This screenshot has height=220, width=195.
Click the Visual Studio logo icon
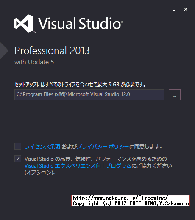tap(24, 23)
